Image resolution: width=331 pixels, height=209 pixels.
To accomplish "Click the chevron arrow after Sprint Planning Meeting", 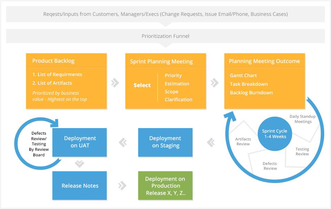I will [215, 83].
